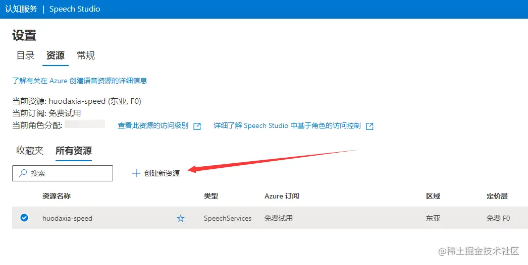This screenshot has width=528, height=265.
Task: Open external link icon after 基于角色的访问控制
Action: [369, 126]
